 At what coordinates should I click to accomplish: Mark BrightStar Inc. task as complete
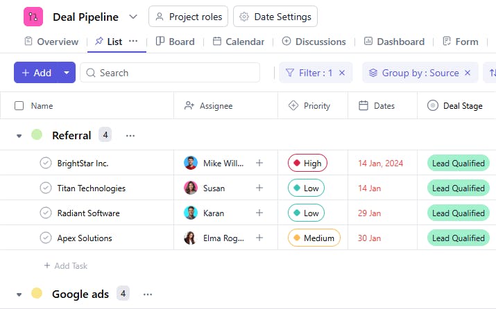[46, 163]
